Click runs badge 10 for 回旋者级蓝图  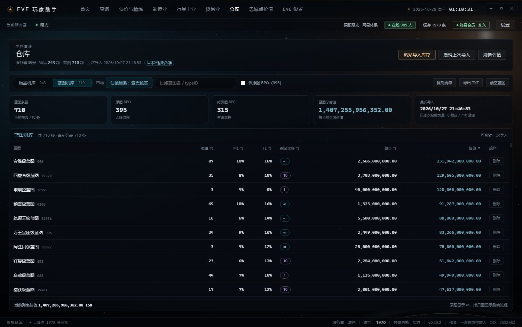click(x=285, y=175)
